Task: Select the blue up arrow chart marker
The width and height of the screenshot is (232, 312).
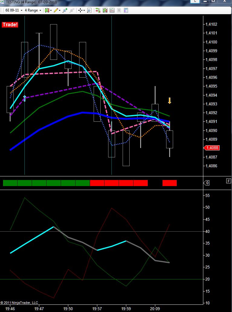Action: [24, 98]
